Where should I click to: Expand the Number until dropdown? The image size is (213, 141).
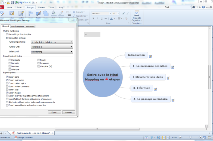click(52, 47)
